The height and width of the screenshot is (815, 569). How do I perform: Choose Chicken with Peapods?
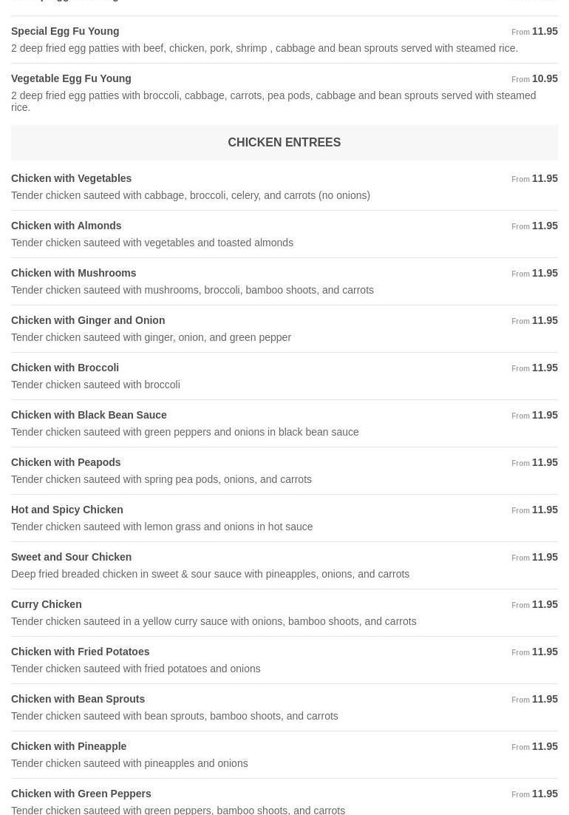click(66, 462)
